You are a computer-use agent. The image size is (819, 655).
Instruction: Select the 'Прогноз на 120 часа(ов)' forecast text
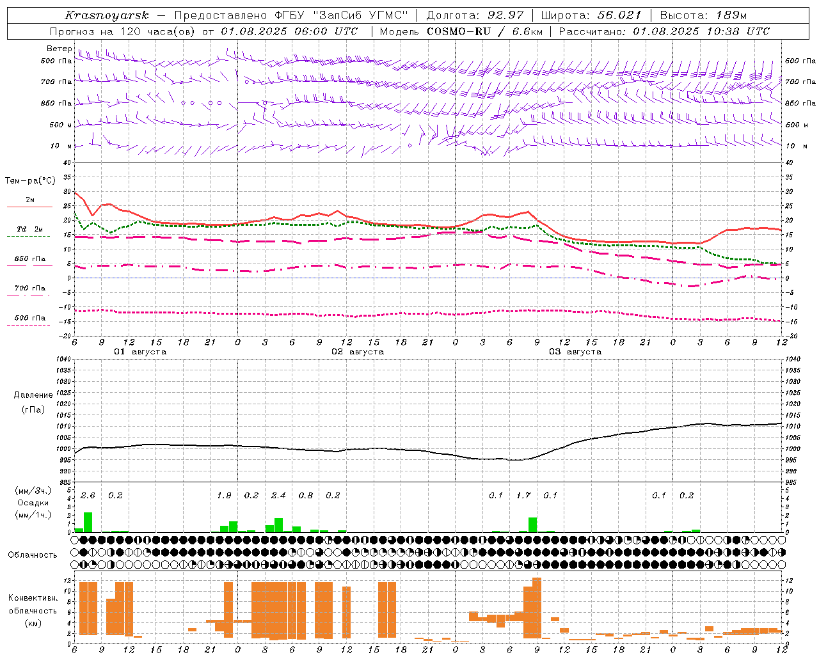pyautogui.click(x=122, y=31)
